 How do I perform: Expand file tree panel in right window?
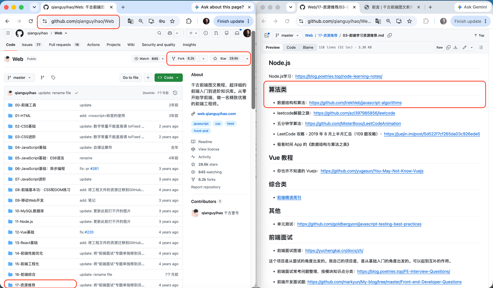tap(267, 35)
